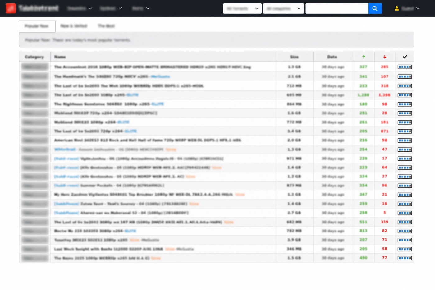This screenshot has height=290, width=435.
Task: Sort the table by the Name header
Action: point(60,57)
